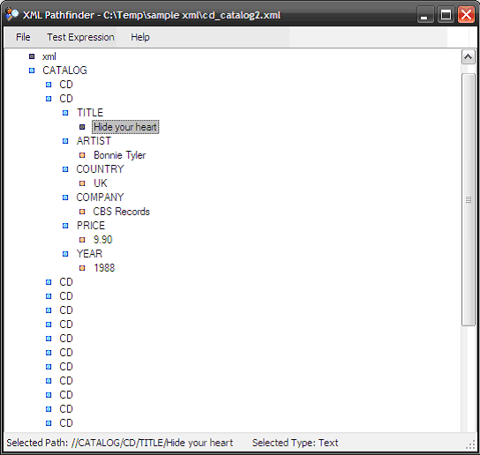Select the CBS Records text value
The image size is (480, 455).
pos(121,212)
